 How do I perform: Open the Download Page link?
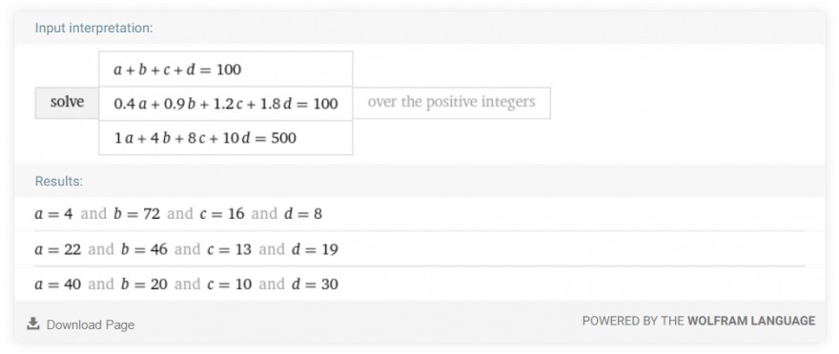click(x=91, y=324)
